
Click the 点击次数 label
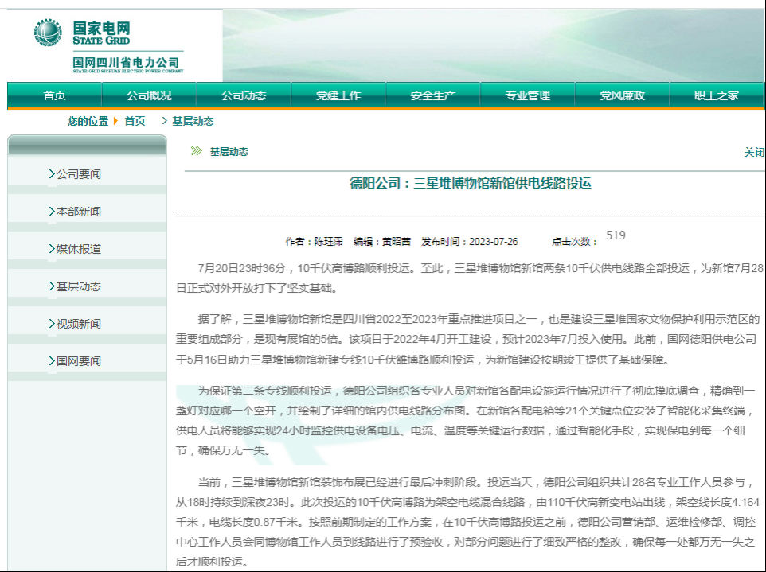(575, 242)
